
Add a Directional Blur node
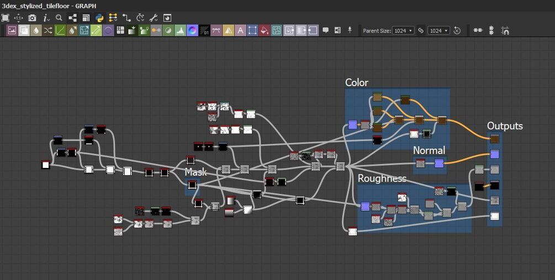[72, 30]
